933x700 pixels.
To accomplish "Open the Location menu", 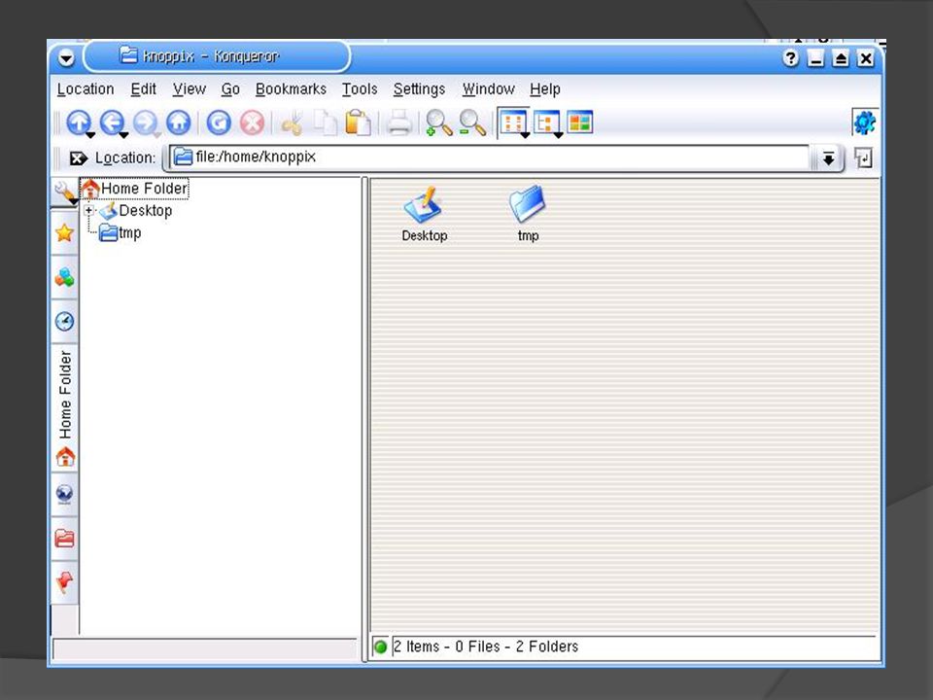I will click(x=86, y=89).
